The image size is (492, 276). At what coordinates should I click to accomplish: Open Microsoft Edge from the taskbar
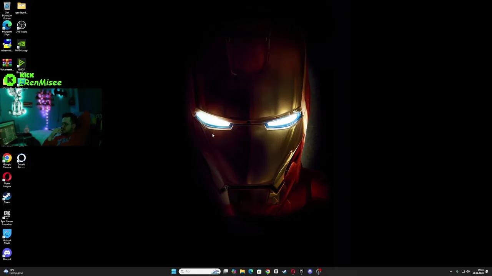click(x=251, y=271)
